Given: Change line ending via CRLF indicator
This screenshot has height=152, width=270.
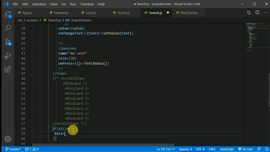Looking at the screenshot, I should click(212, 149).
